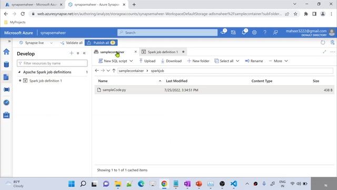337x190 pixels.
Task: Open Microsoft Edge from taskbar
Action: pos(141,184)
